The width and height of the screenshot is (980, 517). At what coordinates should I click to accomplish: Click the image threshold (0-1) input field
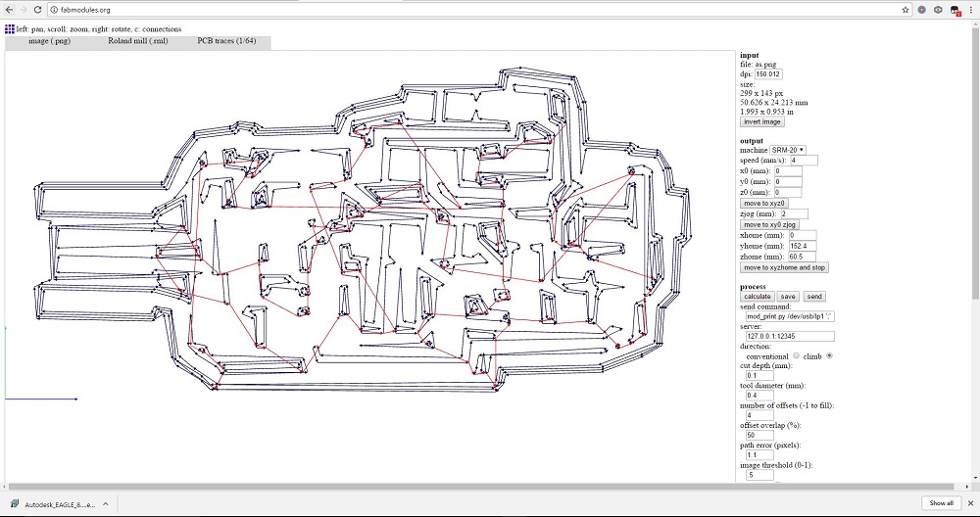coord(759,475)
